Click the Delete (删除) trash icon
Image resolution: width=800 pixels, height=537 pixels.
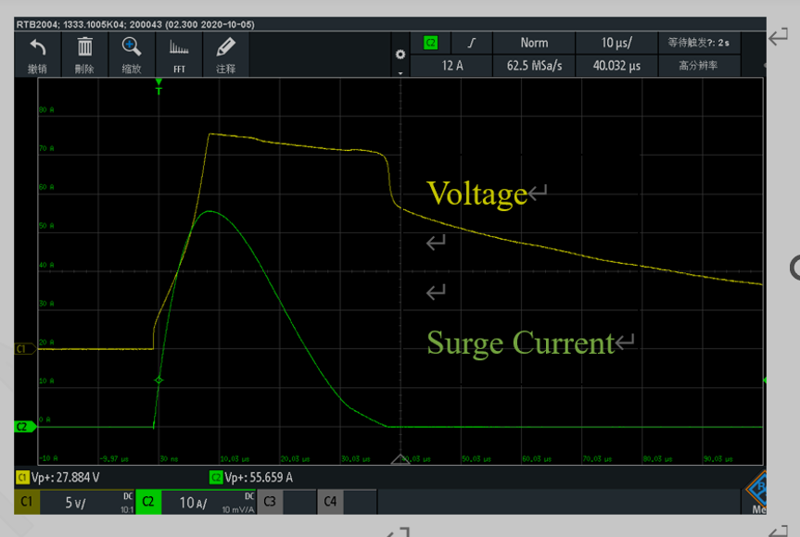pos(84,47)
